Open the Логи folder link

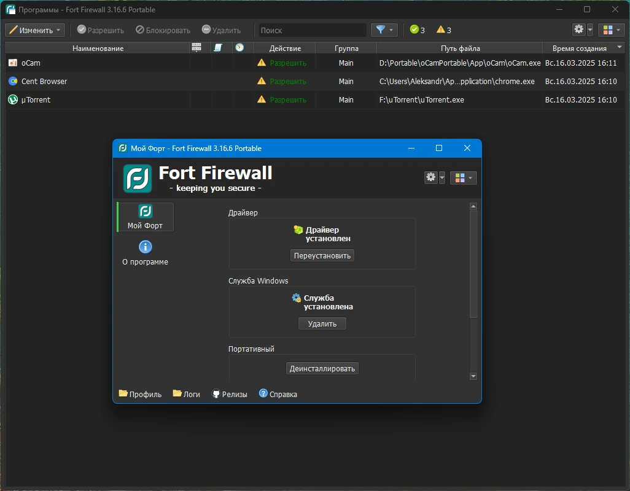187,394
